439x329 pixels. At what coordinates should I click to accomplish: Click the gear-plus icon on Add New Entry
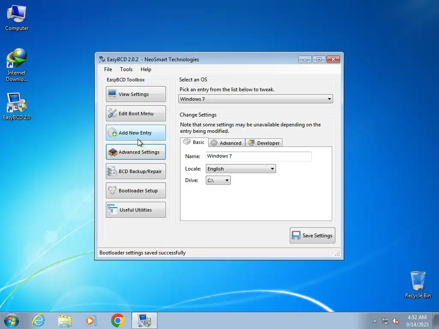pos(112,132)
